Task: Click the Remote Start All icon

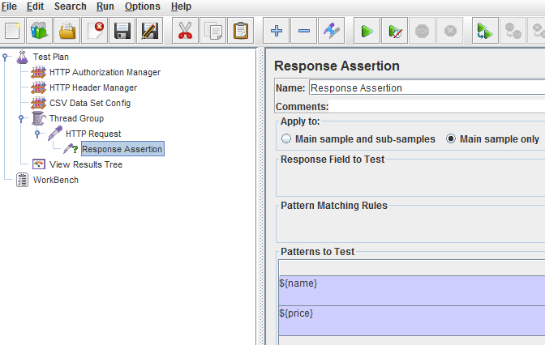Action: click(x=485, y=32)
